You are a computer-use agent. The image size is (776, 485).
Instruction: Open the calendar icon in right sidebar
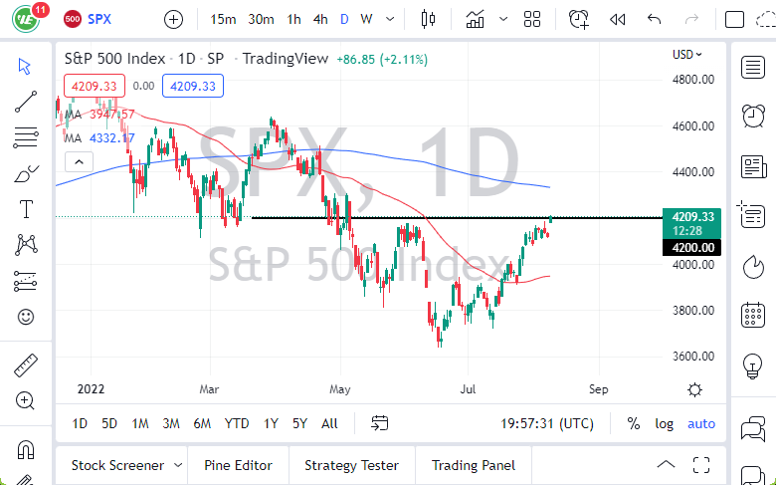(753, 317)
